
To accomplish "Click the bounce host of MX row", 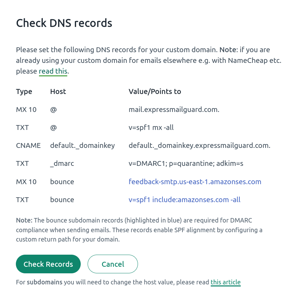I will coord(62,182).
